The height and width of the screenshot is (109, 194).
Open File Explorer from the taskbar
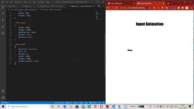click(71, 106)
